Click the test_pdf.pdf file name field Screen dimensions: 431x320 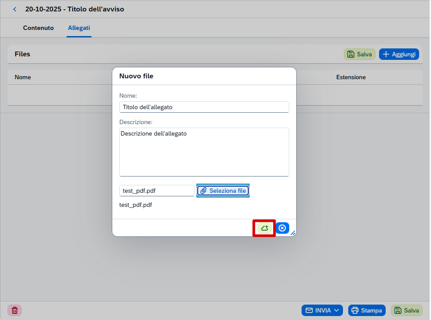156,191
